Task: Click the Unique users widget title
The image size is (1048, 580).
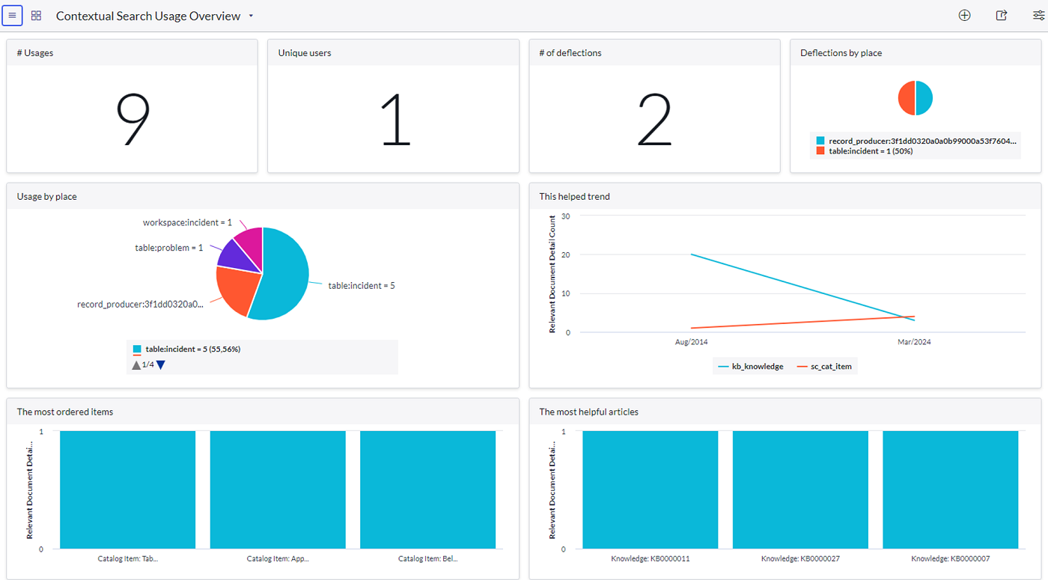Action: pos(305,53)
